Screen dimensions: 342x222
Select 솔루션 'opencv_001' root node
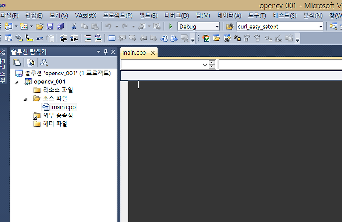click(67, 73)
